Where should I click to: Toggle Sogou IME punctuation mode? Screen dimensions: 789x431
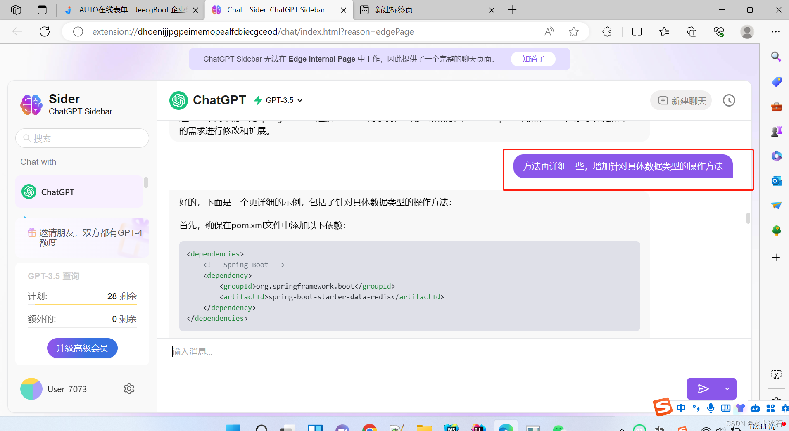[x=696, y=408]
